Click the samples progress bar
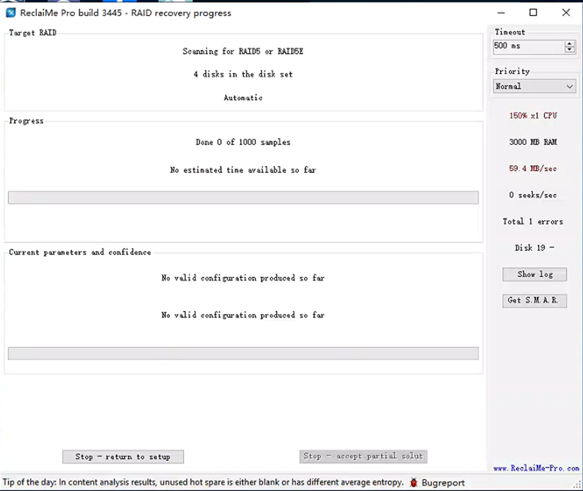Screen dimensions: 583x491 243,197
